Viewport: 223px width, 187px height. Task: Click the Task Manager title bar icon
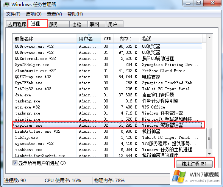(x=6, y=5)
